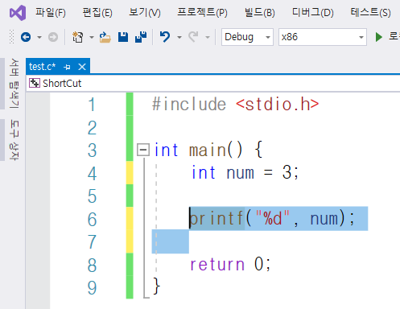Open the ShortCut scope navigation dropdown

(213, 84)
